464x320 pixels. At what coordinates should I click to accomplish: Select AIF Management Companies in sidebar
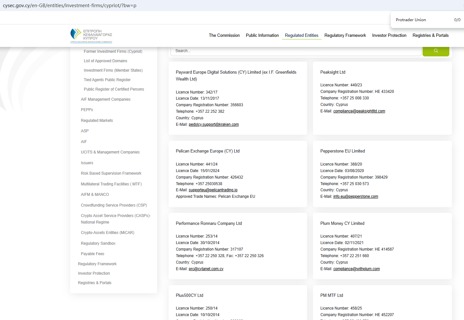click(x=106, y=99)
